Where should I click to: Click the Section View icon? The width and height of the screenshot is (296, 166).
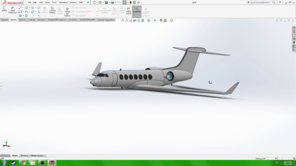pyautogui.click(x=135, y=20)
